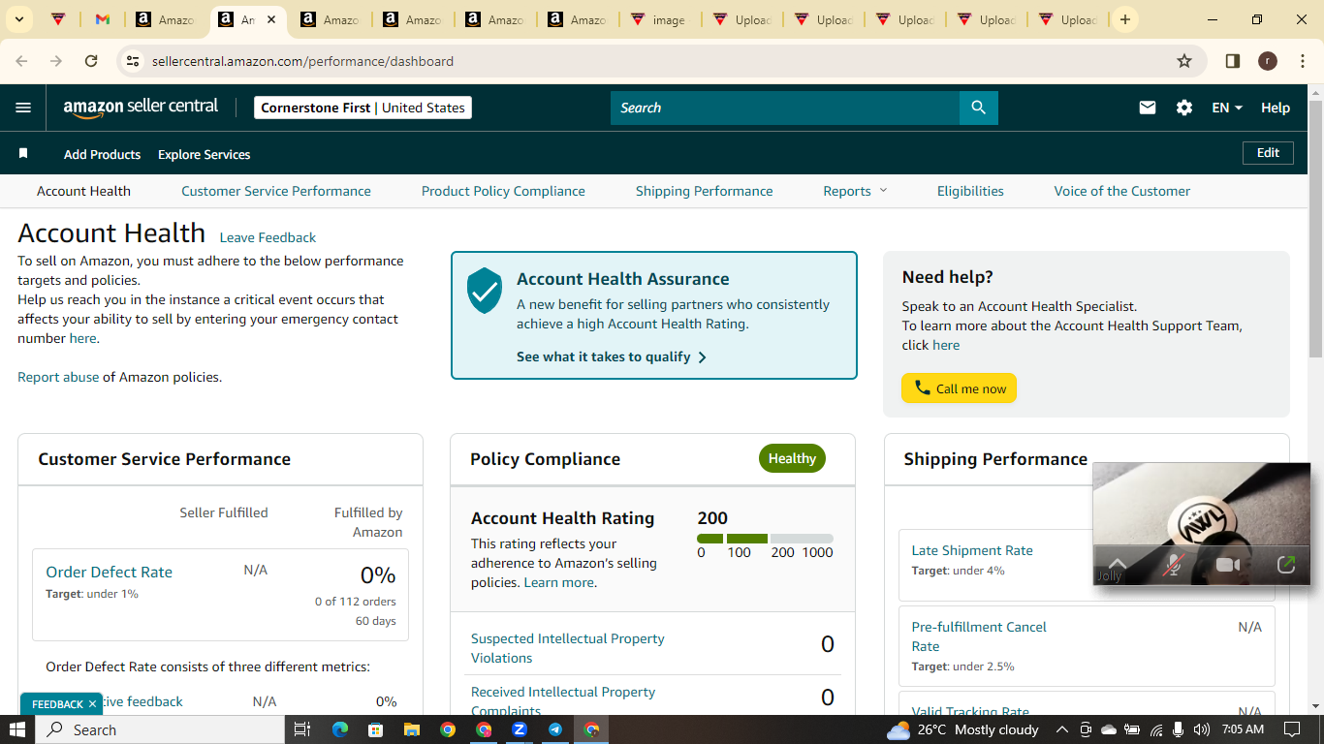
Task: Click the Edit button
Action: pos(1268,153)
